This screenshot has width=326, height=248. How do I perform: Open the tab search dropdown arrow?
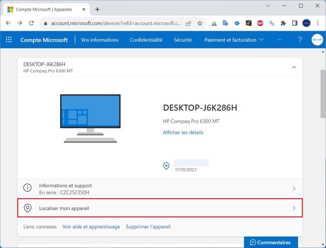268,6
